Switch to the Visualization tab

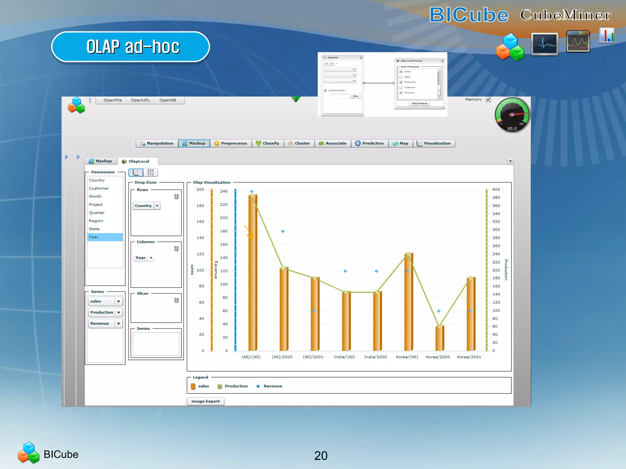(x=434, y=143)
